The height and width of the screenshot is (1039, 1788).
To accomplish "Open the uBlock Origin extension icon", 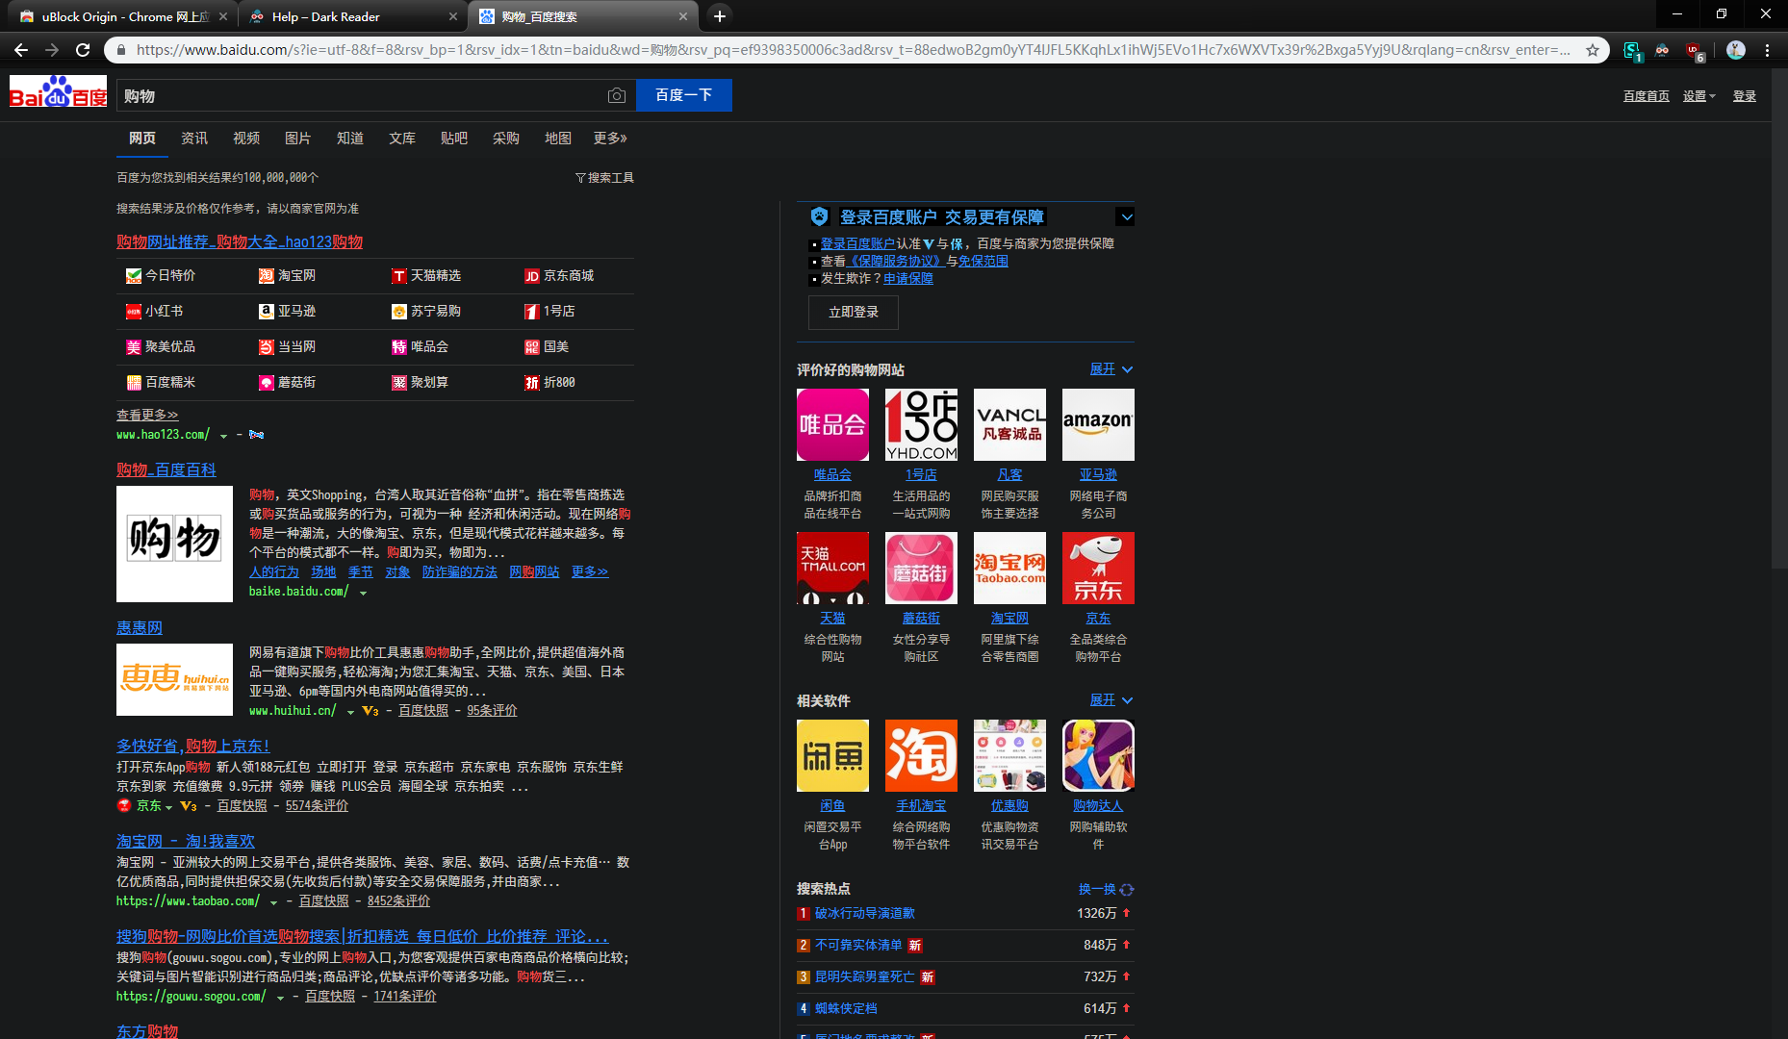I will coord(1695,51).
